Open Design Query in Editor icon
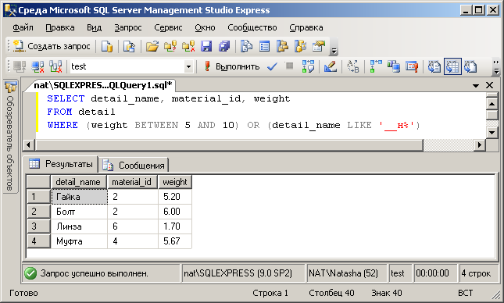Viewport: 504px width, 303px height. coord(331,66)
